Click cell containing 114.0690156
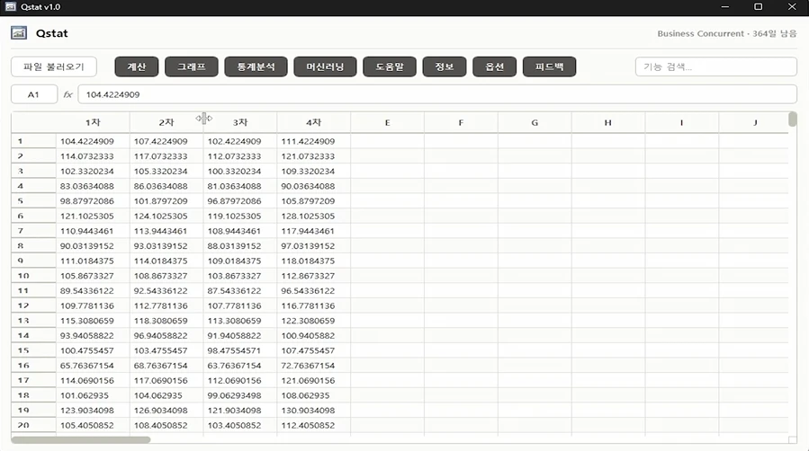 coord(93,380)
